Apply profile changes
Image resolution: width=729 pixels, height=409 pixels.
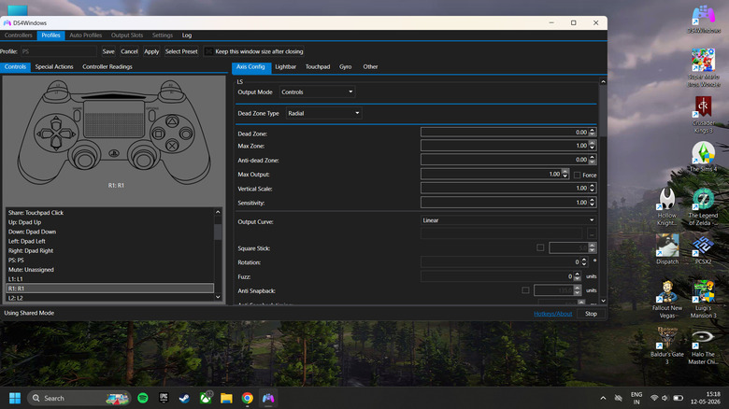[x=151, y=51]
